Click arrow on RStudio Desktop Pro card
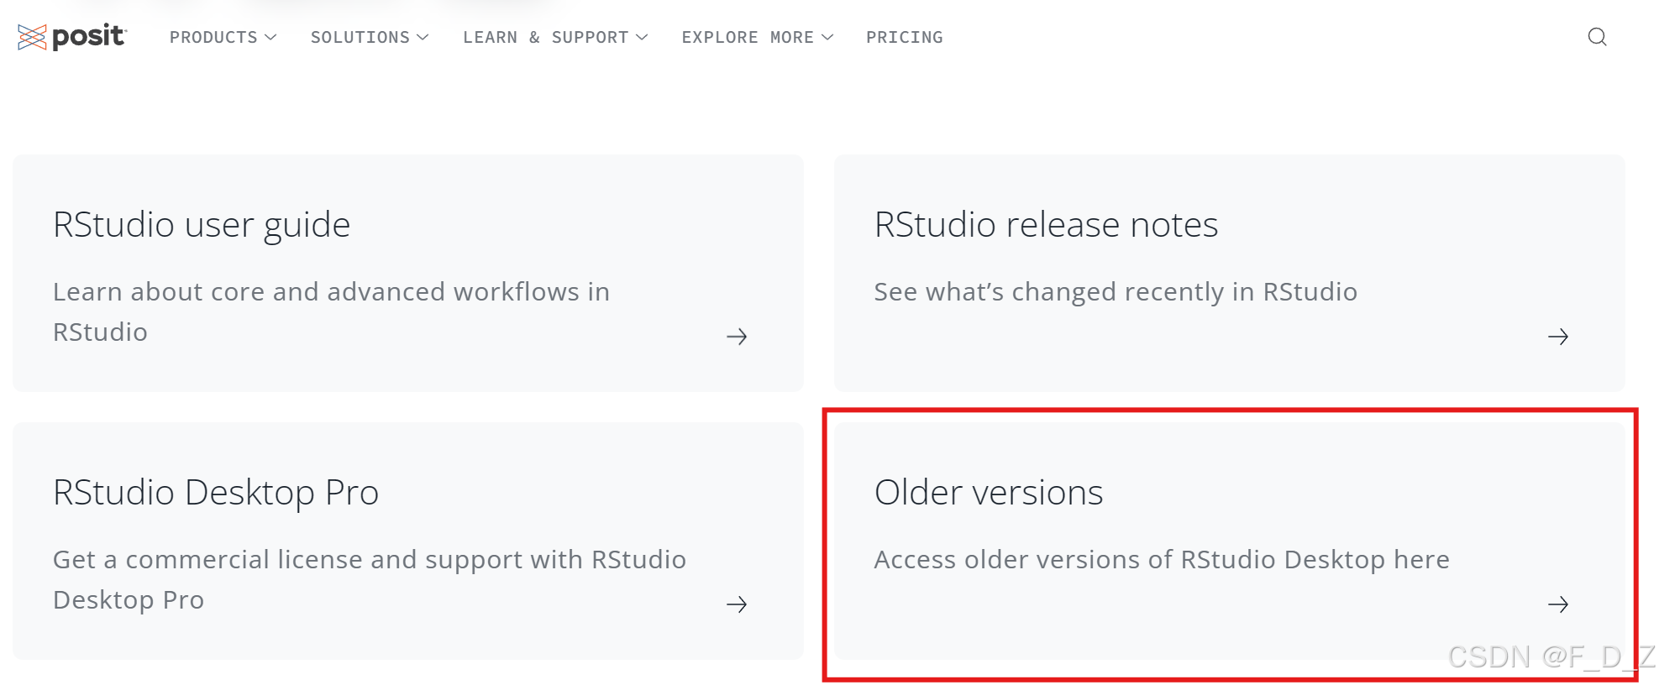1659x685 pixels. (737, 604)
